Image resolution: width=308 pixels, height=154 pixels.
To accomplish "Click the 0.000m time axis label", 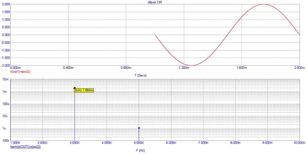I will coord(15,68).
